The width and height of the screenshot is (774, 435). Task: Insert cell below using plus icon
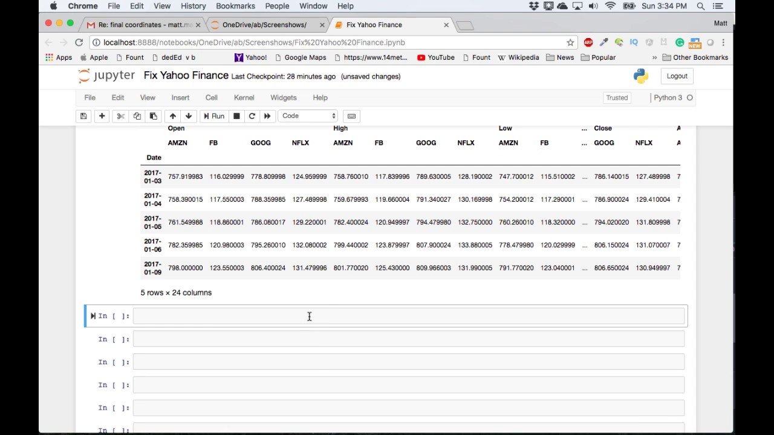pyautogui.click(x=102, y=116)
